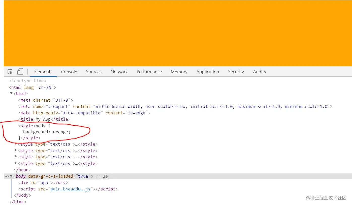The height and width of the screenshot is (206, 352).
Task: Select the closing /body tag line
Action: pos(22,195)
